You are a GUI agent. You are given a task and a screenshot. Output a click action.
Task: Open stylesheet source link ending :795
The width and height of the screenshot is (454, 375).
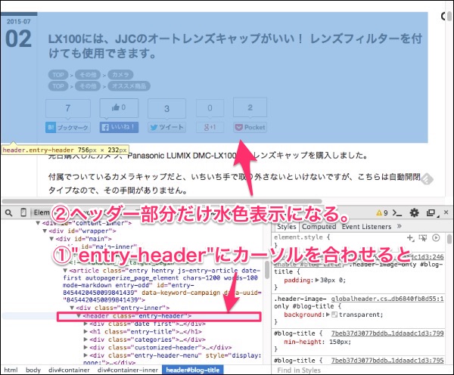387,360
